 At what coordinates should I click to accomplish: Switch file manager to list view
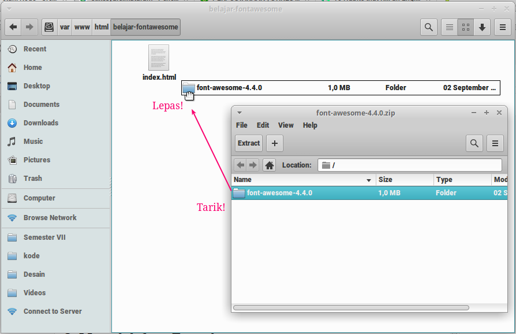(449, 27)
